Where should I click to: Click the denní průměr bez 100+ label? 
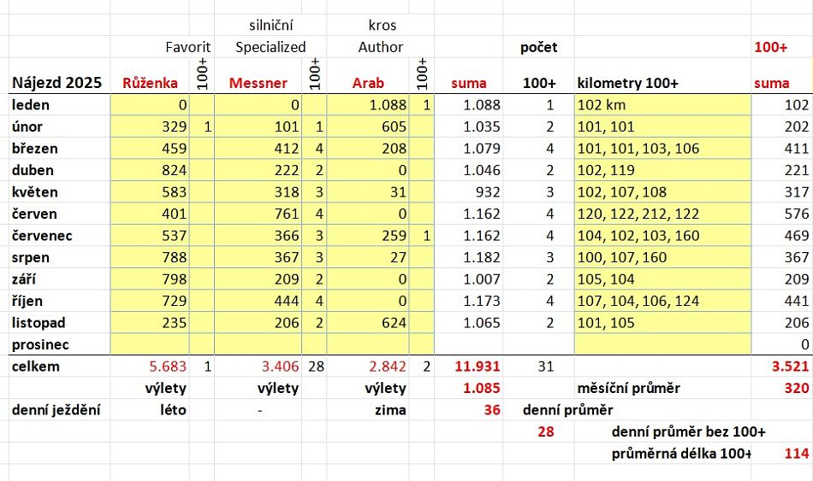point(689,431)
